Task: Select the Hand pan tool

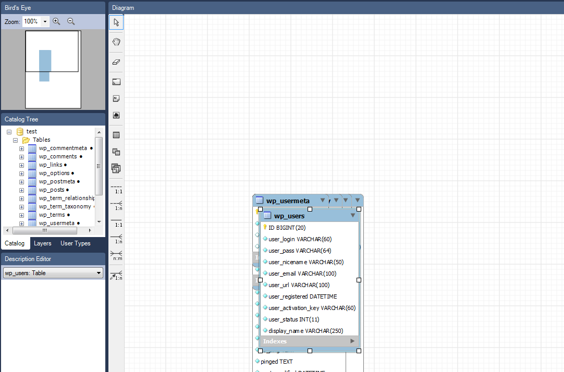Action: [x=116, y=42]
